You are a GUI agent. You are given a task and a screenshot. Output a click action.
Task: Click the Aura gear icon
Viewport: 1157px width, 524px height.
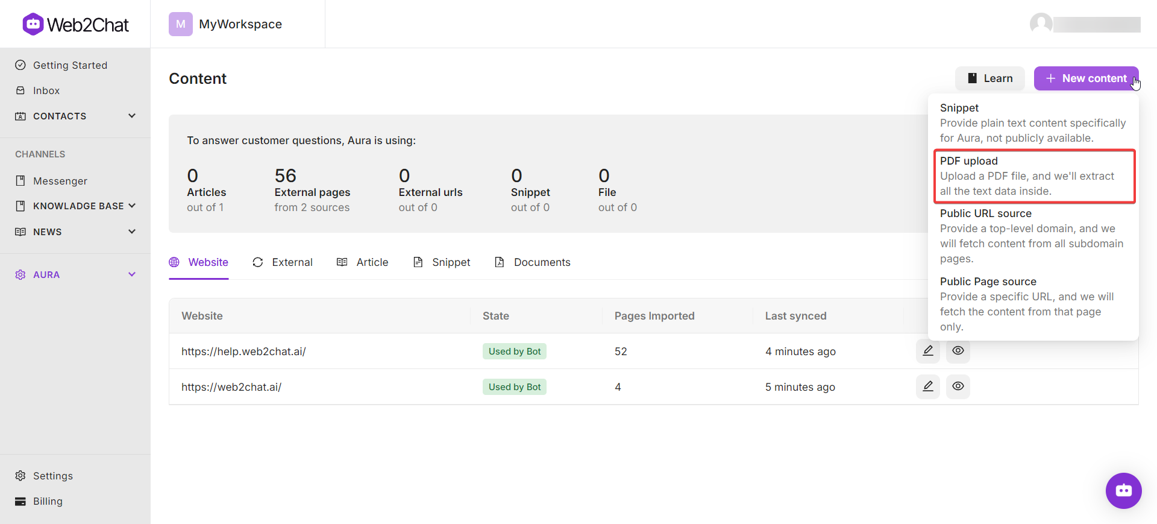coord(20,274)
